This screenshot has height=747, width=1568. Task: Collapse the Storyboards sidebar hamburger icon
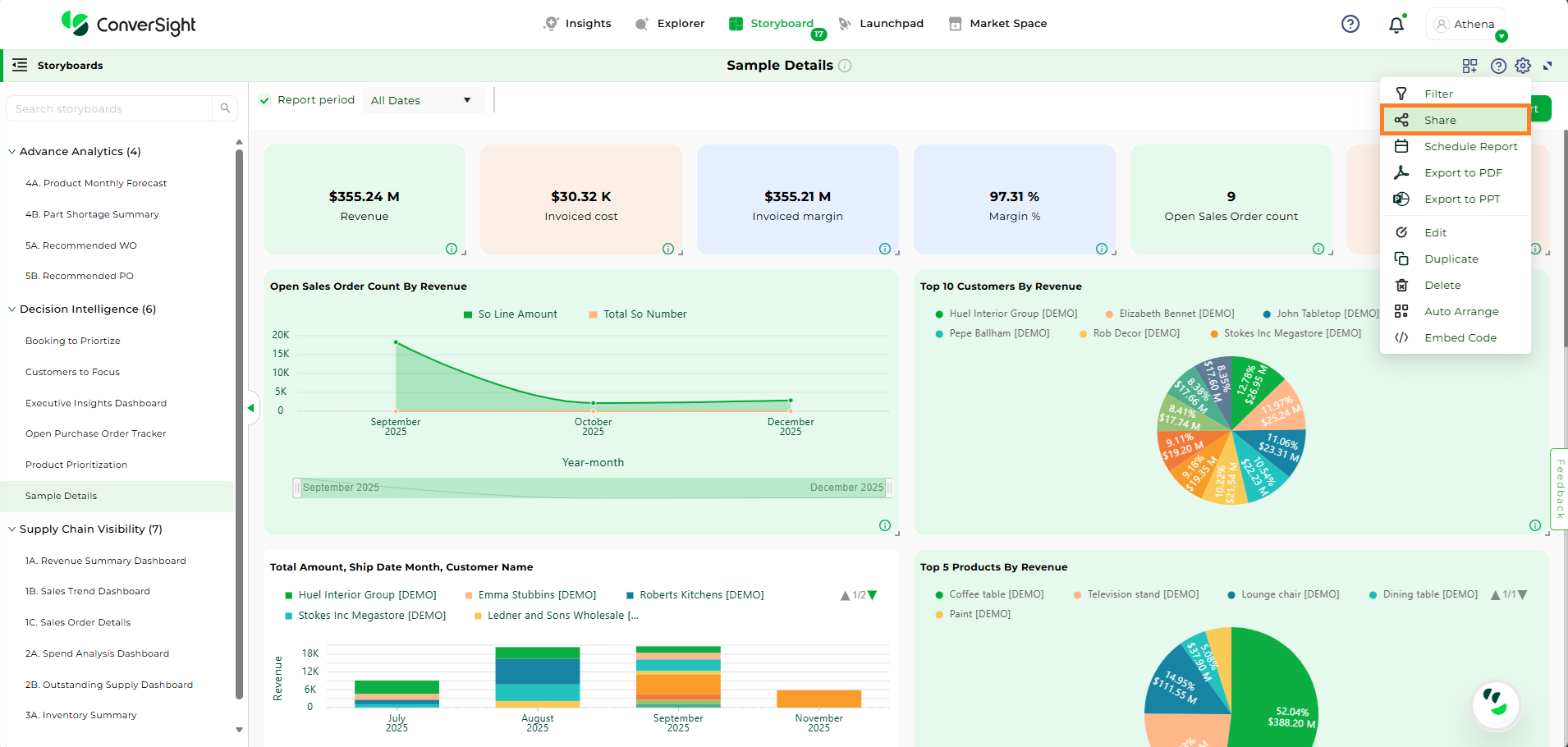point(20,66)
